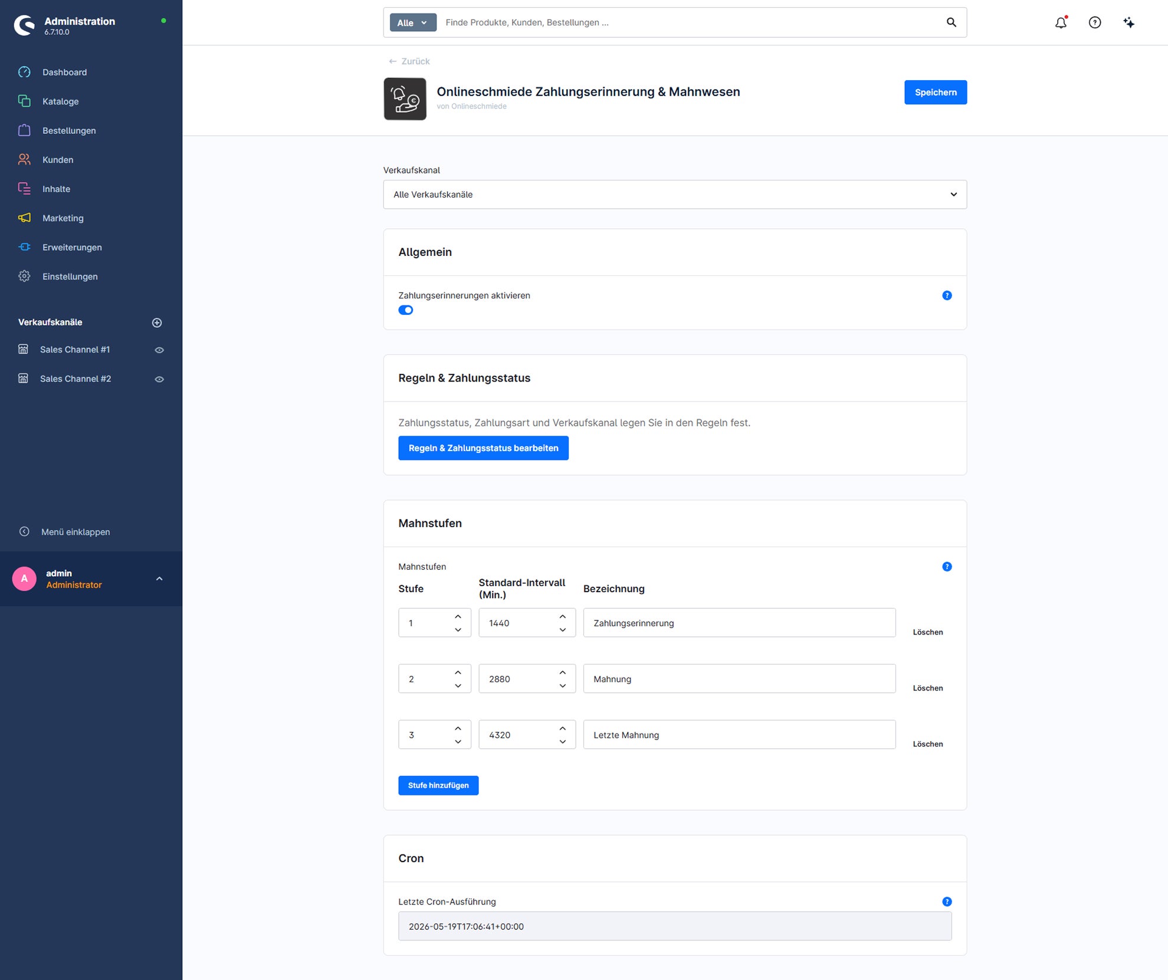Open Erweiterungen in sidebar
The image size is (1168, 980).
[72, 247]
